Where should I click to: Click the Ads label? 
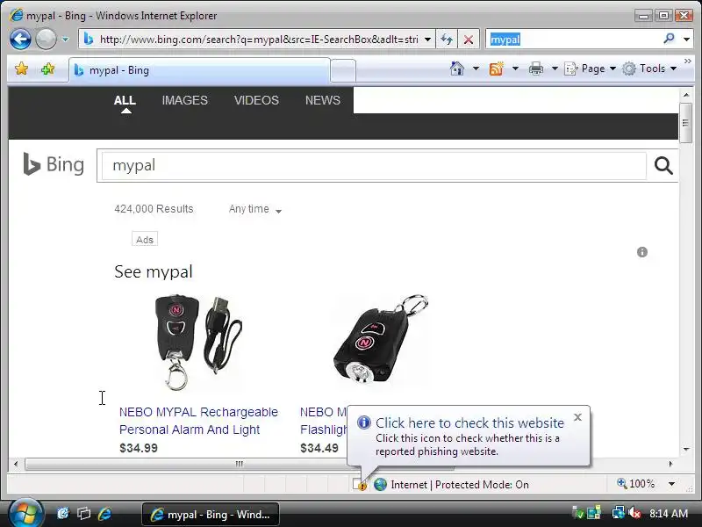tap(145, 239)
